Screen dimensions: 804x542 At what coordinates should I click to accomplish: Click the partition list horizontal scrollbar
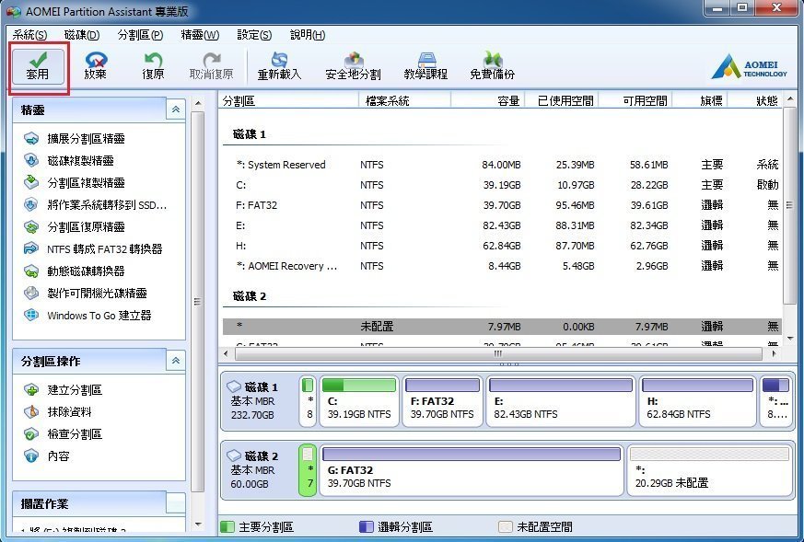498,353
